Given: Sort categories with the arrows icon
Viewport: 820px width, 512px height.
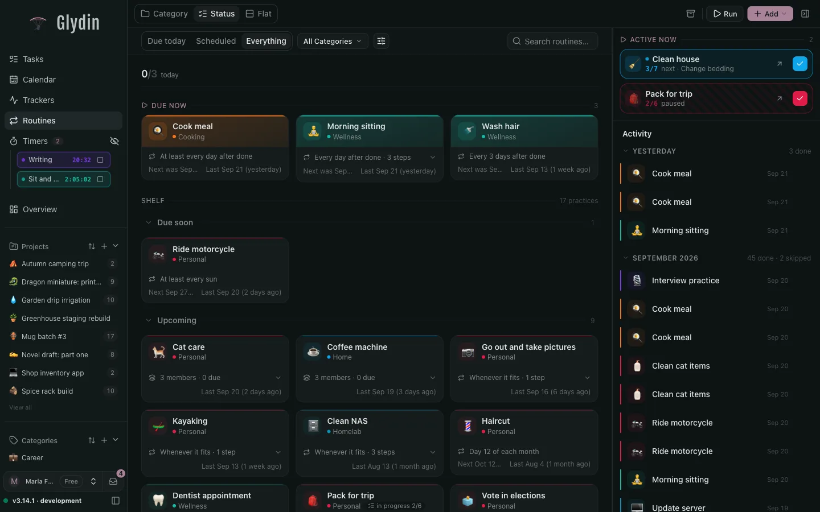Looking at the screenshot, I should (x=92, y=440).
